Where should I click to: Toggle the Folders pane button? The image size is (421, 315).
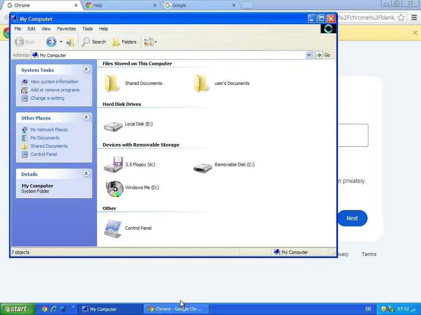[x=124, y=42]
